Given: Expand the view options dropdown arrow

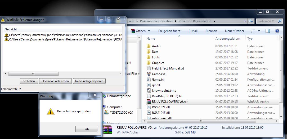Looking at the screenshot, I should coord(259,31).
